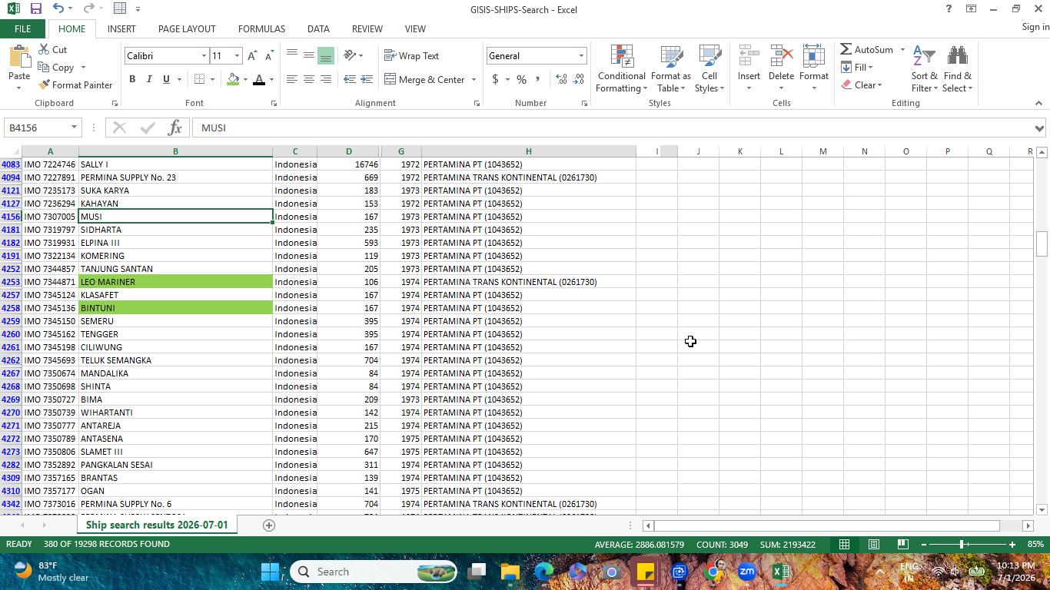1050x590 pixels.
Task: Align text to the right
Action: 325,79
